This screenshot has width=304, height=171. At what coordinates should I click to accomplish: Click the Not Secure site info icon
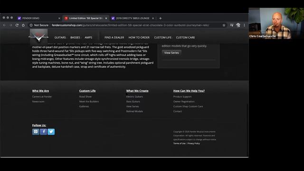pos(31,25)
